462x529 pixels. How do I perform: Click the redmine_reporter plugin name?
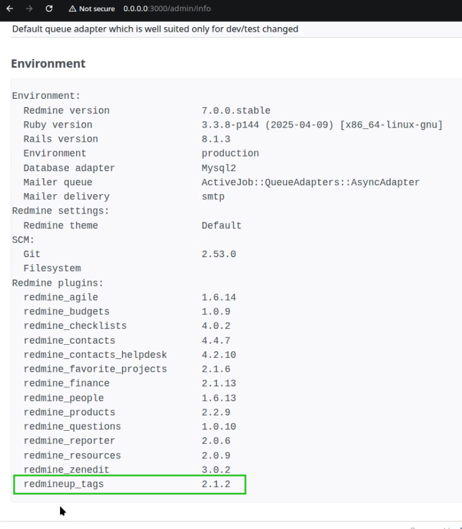click(69, 441)
